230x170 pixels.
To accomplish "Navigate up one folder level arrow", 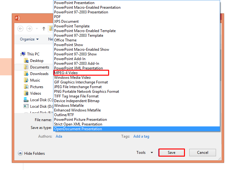I will (44, 29).
